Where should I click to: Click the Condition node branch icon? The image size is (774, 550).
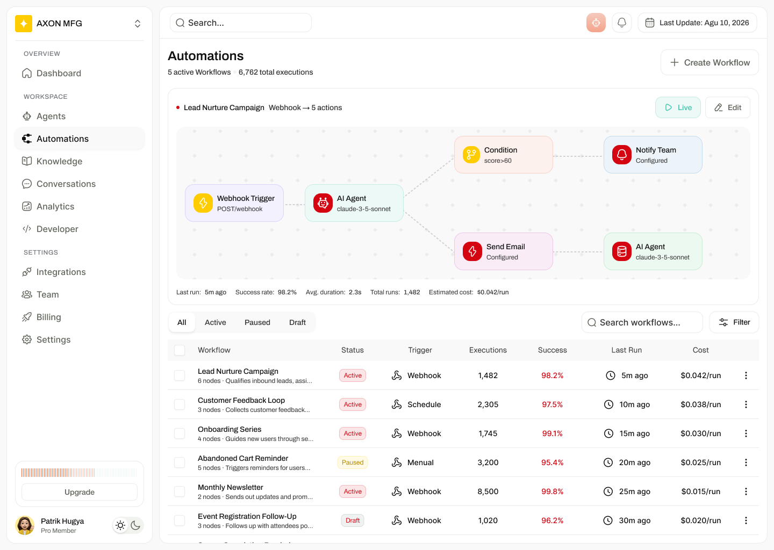tap(471, 155)
